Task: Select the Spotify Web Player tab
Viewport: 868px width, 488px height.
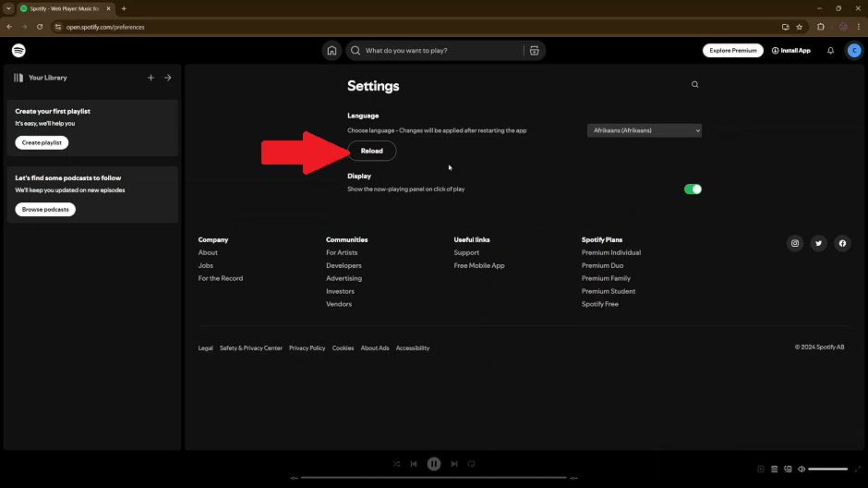Action: click(x=66, y=9)
